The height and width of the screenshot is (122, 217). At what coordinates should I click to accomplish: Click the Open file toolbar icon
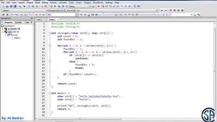click(7, 6)
